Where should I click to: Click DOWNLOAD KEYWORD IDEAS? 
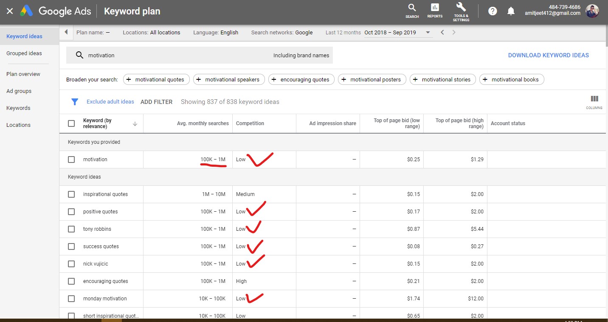tap(548, 55)
